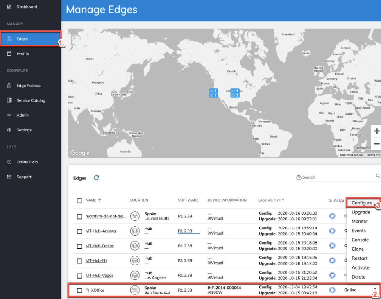Screen dimensions: 381x299
Task: Check the MT-Hub-Vegas row checkbox
Action: click(79, 276)
